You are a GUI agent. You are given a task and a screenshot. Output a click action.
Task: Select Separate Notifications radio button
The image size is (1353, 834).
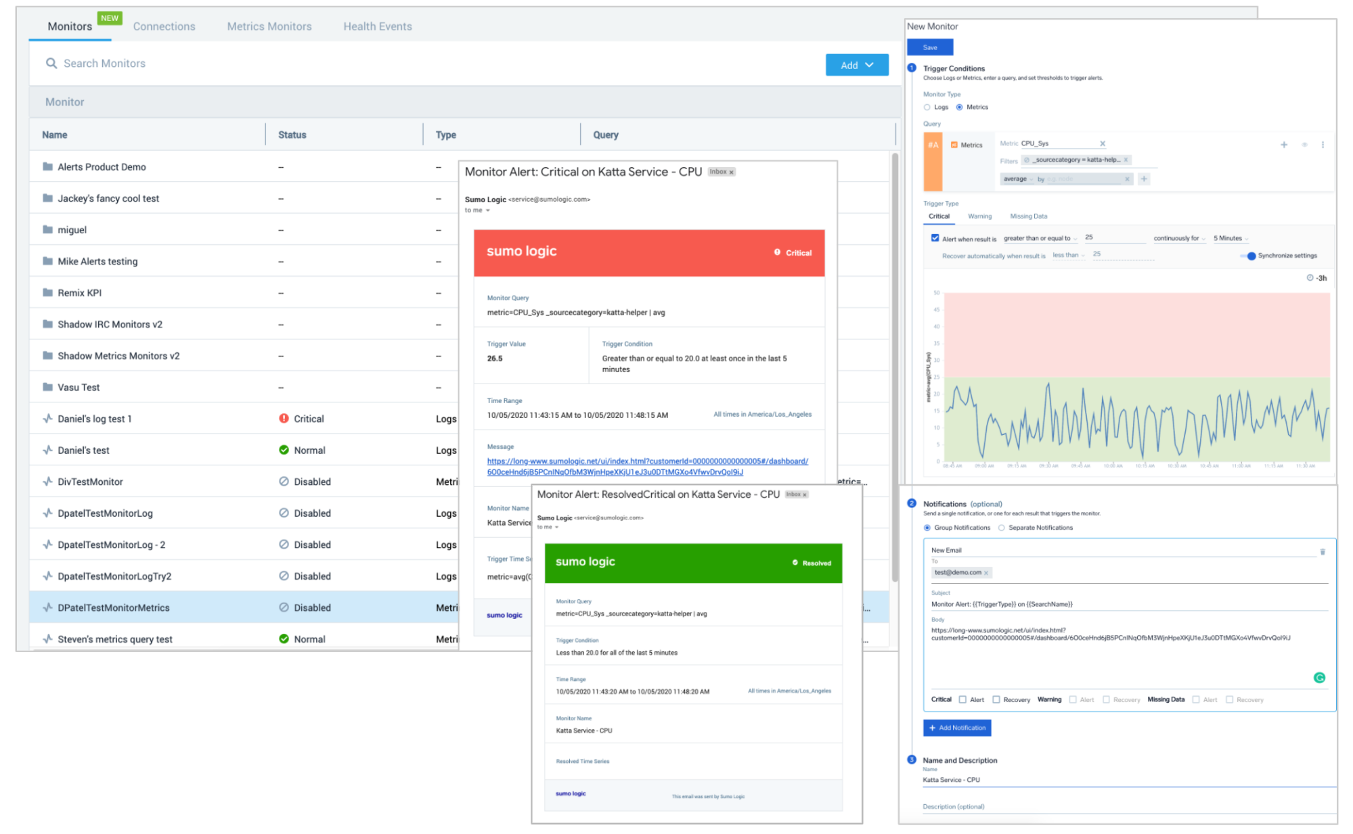(1002, 528)
